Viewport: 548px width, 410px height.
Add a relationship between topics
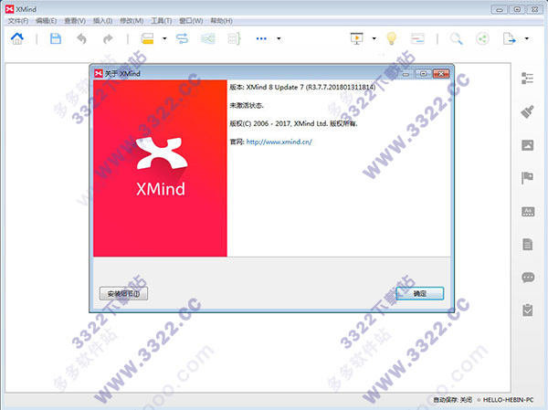tap(182, 38)
